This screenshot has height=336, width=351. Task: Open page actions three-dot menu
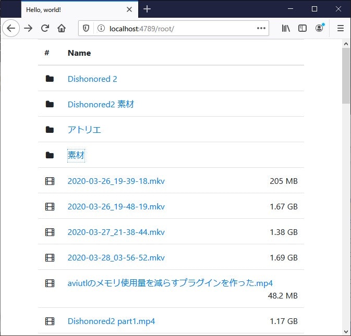[x=261, y=28]
